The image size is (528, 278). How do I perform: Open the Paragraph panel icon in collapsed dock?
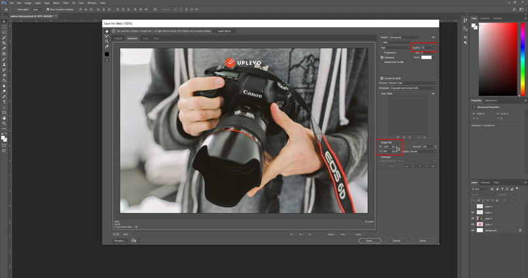tap(465, 43)
